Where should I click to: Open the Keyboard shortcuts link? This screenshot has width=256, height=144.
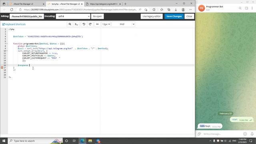[x=14, y=24]
